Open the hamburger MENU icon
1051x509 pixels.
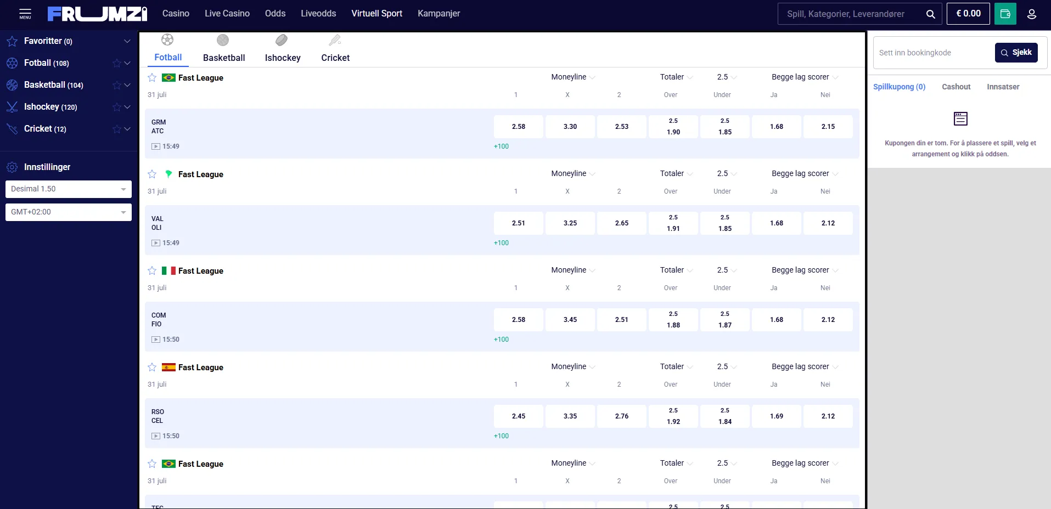coord(25,13)
